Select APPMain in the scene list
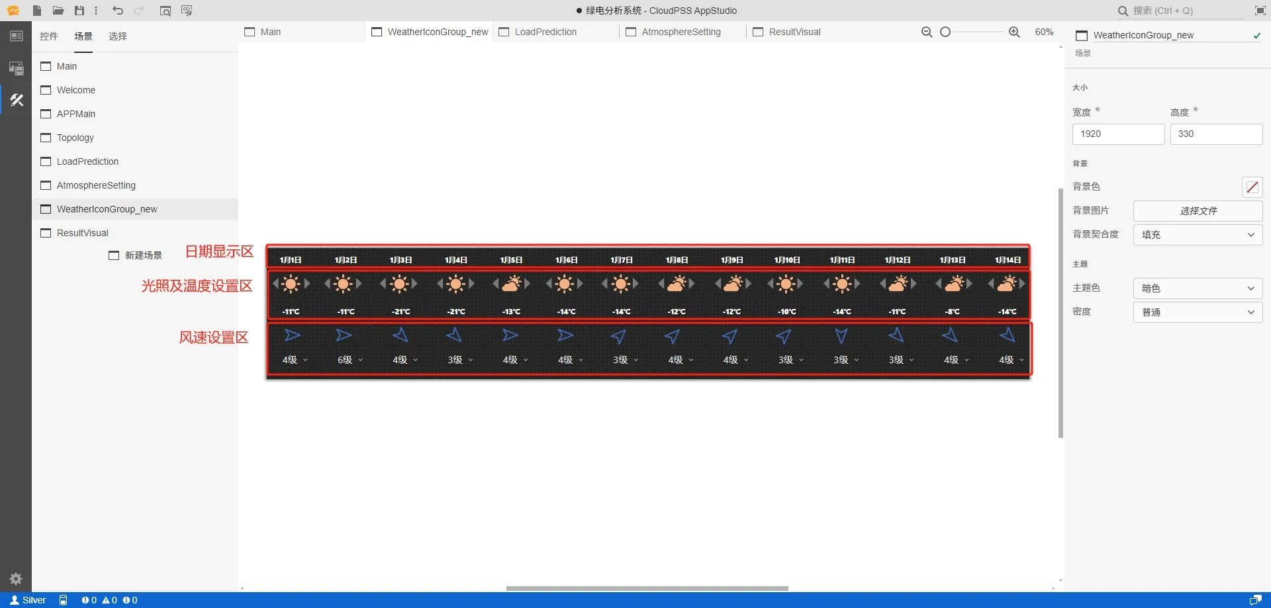The width and height of the screenshot is (1271, 608). pos(135,114)
